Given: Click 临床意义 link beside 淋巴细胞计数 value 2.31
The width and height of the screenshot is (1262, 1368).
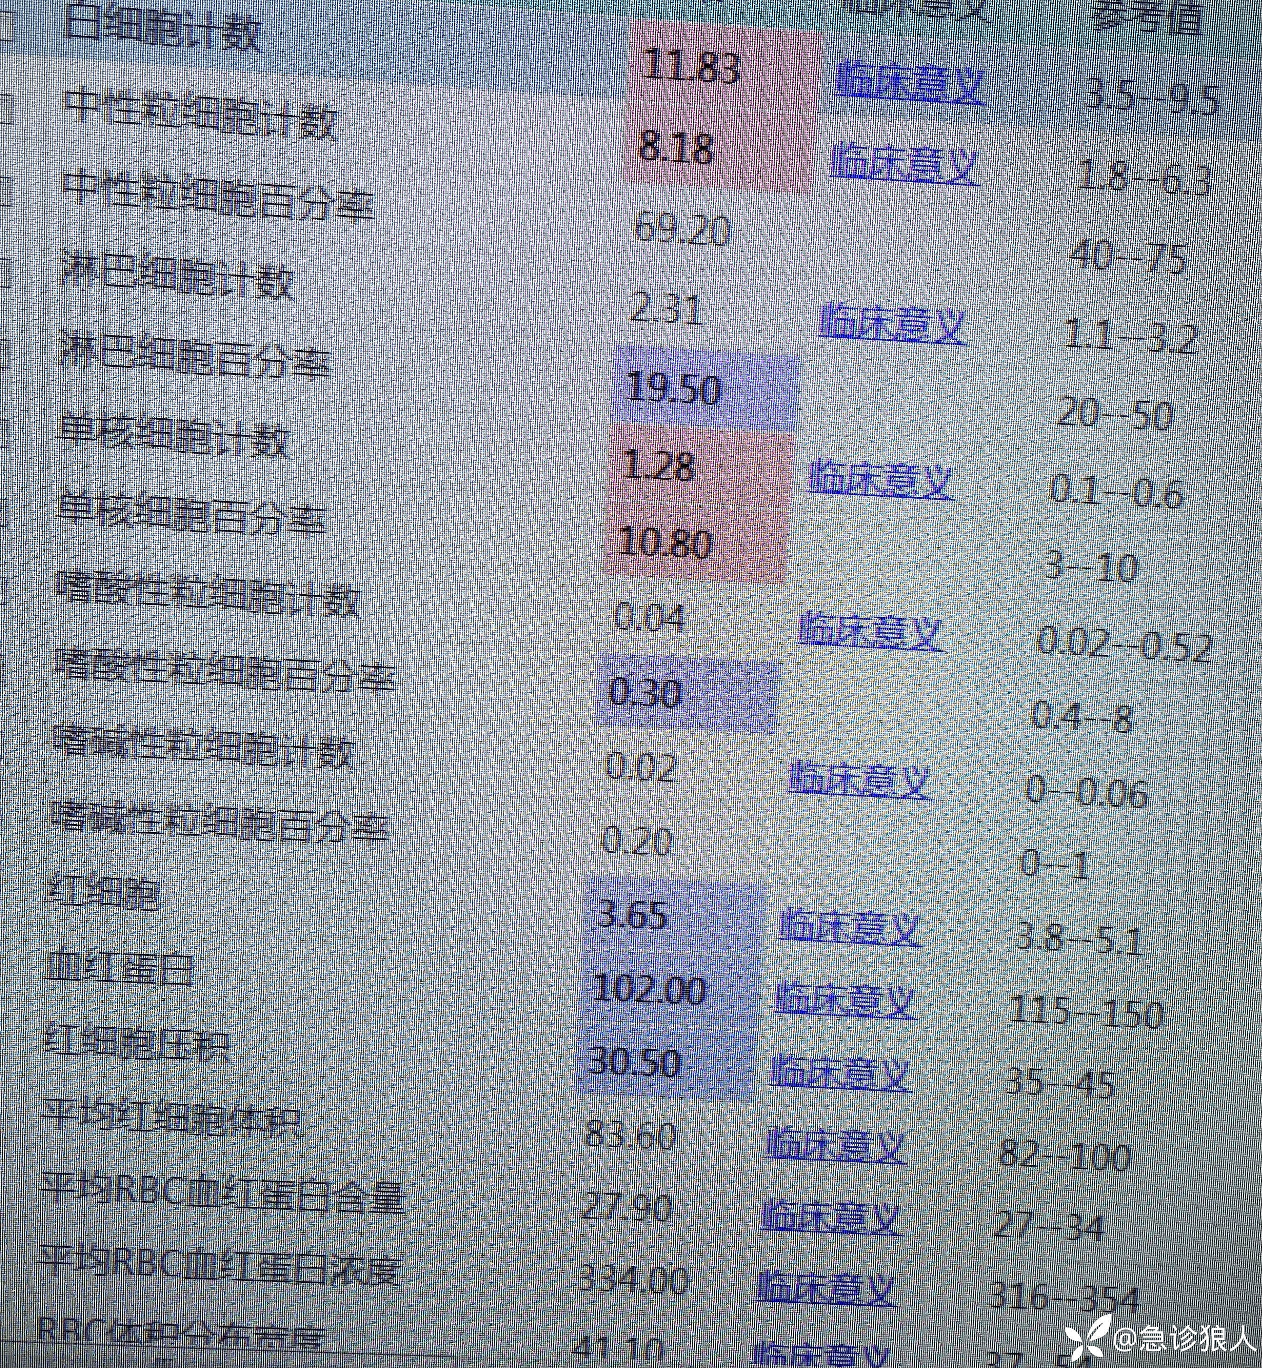Looking at the screenshot, I should coord(892,324).
